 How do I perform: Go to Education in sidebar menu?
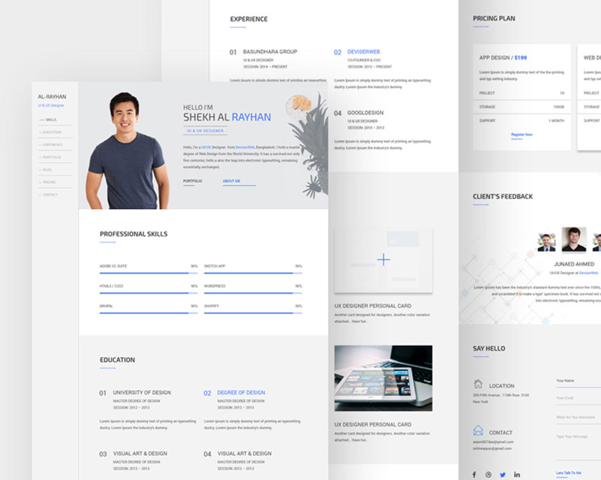pyautogui.click(x=52, y=132)
